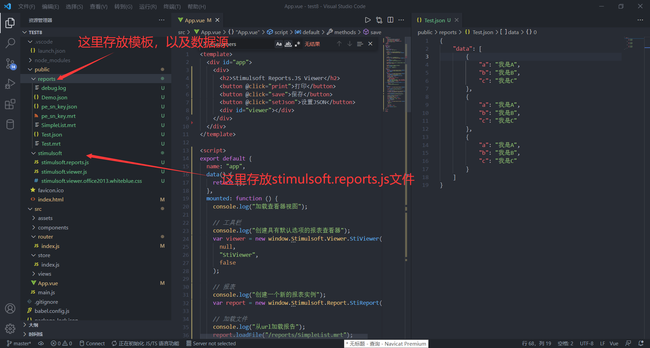Click inside the find input showing Customers
The width and height of the screenshot is (650, 348).
[237, 44]
